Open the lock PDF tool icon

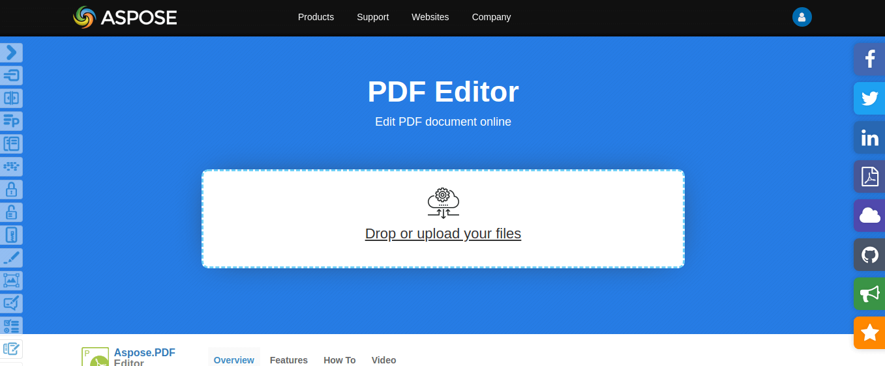11,190
